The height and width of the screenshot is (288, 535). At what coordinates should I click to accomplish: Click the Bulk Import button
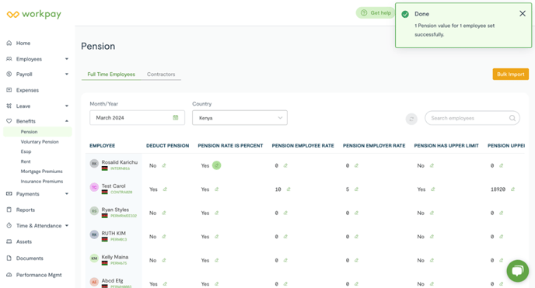510,75
